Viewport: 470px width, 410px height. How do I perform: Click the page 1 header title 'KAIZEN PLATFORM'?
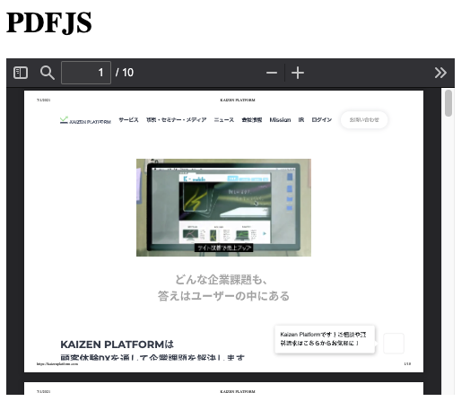pos(238,100)
